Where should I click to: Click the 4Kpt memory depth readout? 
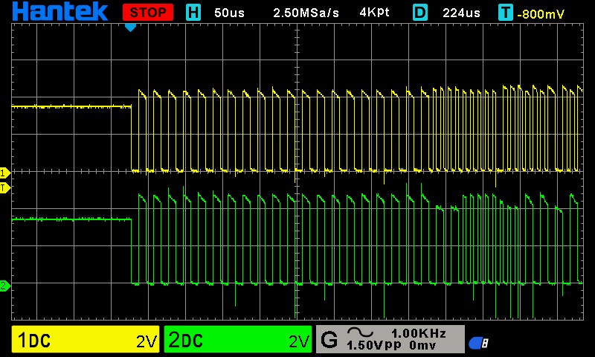click(375, 13)
